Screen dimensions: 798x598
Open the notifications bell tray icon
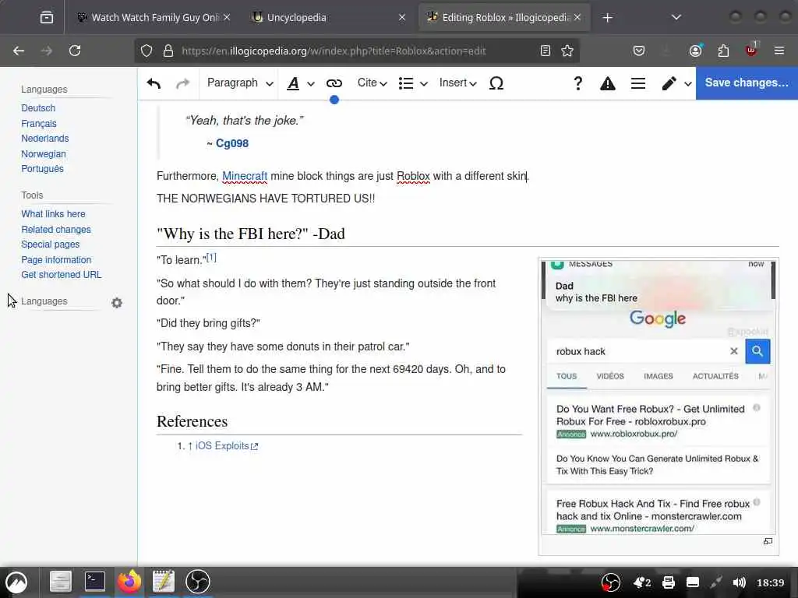642,582
